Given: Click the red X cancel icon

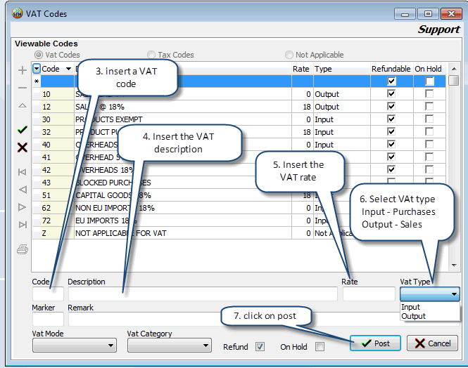Looking at the screenshot, I should [x=23, y=147].
